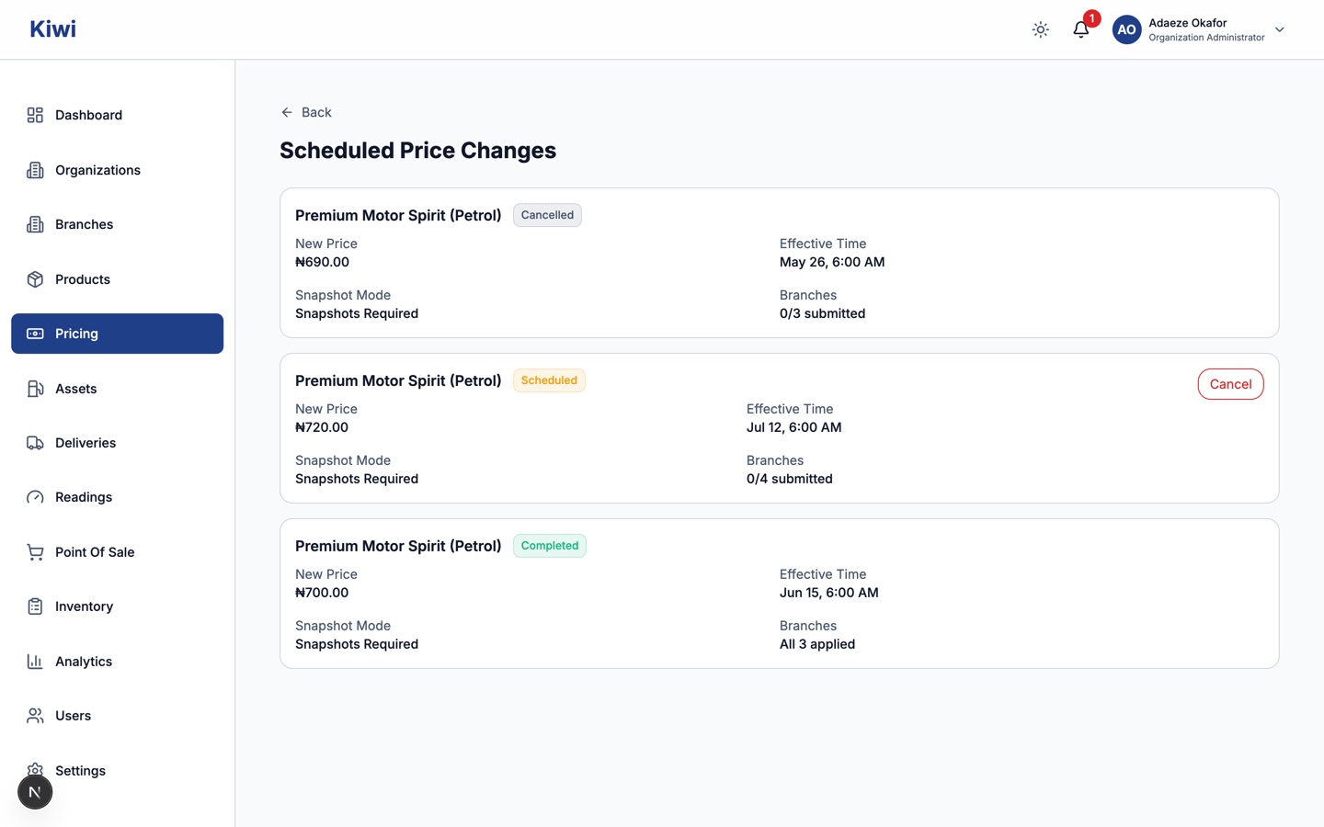Click the Products box icon
The image size is (1324, 827).
pyautogui.click(x=35, y=279)
